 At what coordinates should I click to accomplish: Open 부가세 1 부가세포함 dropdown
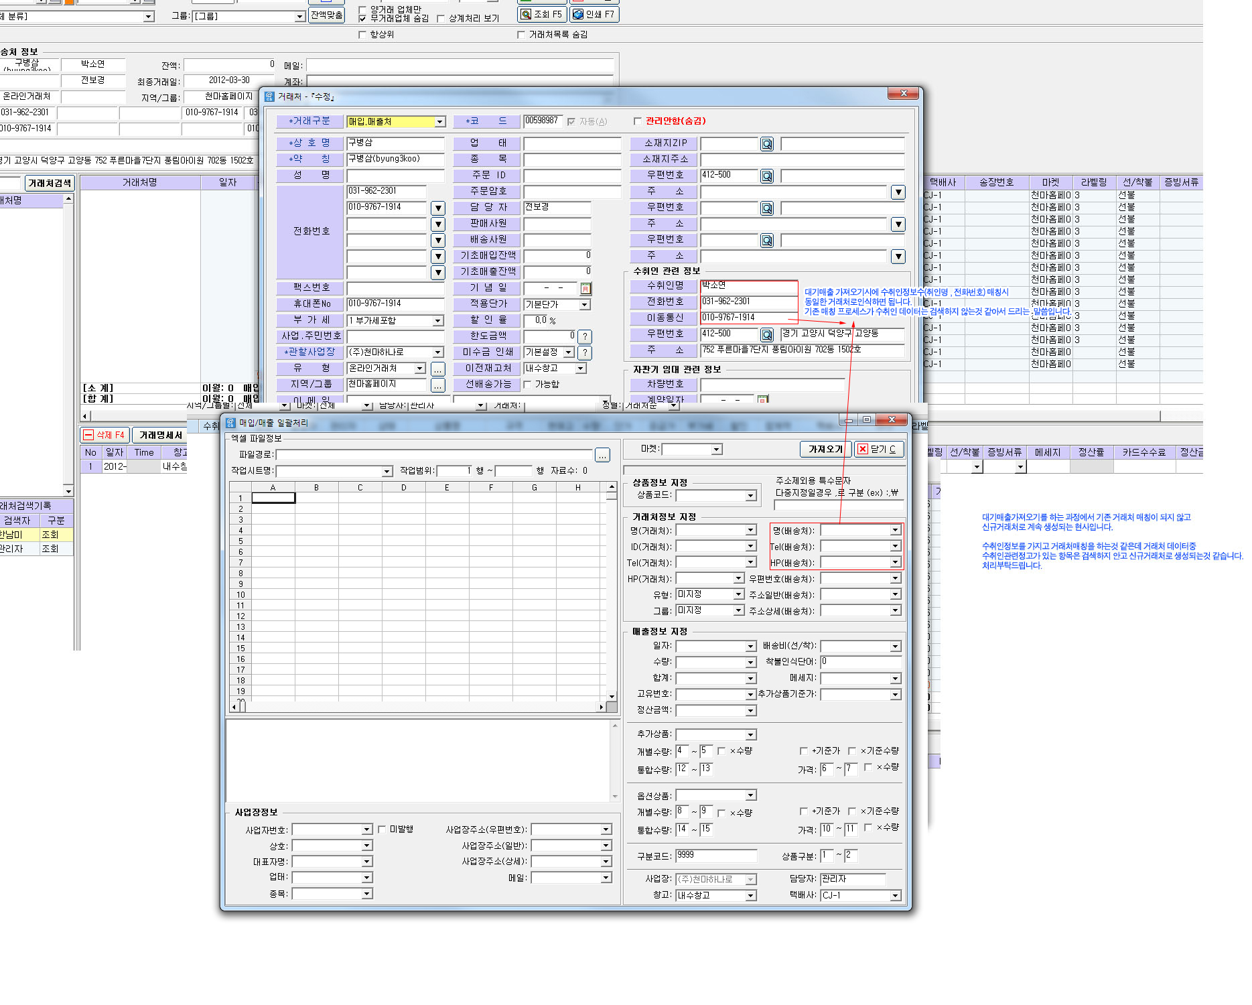(438, 321)
